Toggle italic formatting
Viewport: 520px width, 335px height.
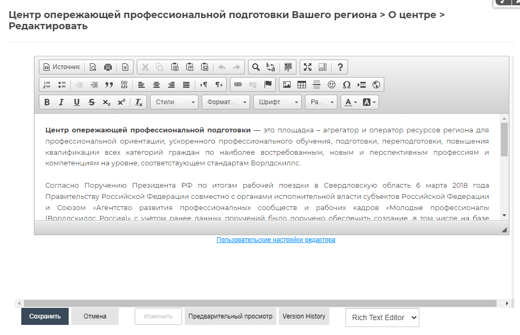coord(62,102)
